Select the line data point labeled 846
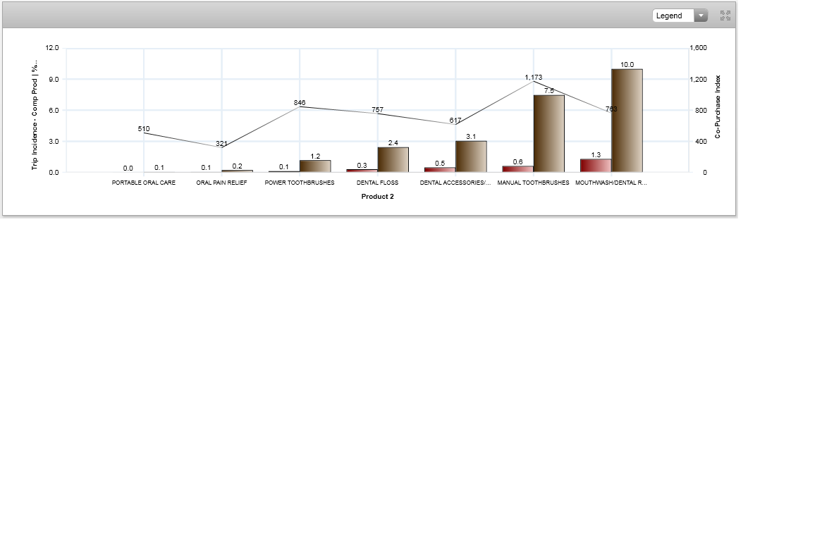This screenshot has width=822, height=545. [x=300, y=106]
